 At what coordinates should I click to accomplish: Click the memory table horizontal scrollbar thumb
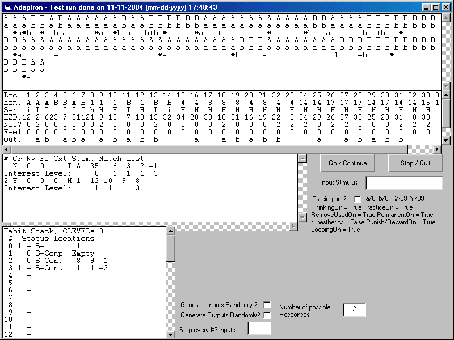209,150
